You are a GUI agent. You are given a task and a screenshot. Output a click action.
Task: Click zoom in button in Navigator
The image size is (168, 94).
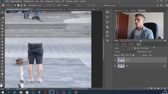point(165,41)
